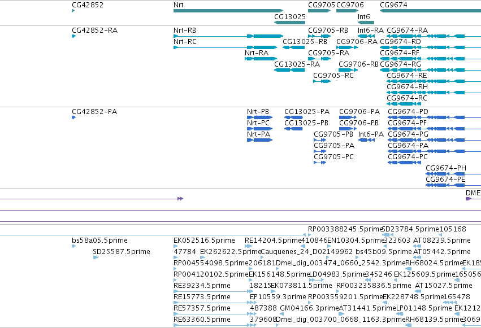This screenshot has height=328, width=481.
Task: Select protein CG9674-PA
Action: (435, 151)
